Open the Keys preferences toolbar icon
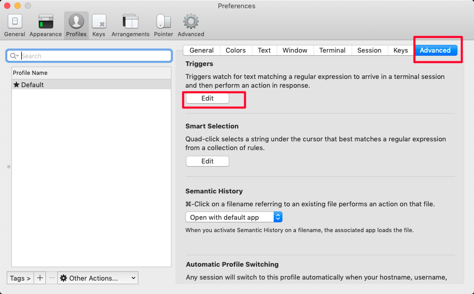Viewport: 474px width, 294px height. (x=99, y=26)
